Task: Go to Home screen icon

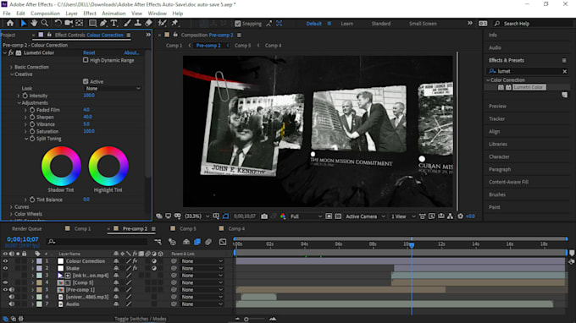Action: pyautogui.click(x=10, y=23)
